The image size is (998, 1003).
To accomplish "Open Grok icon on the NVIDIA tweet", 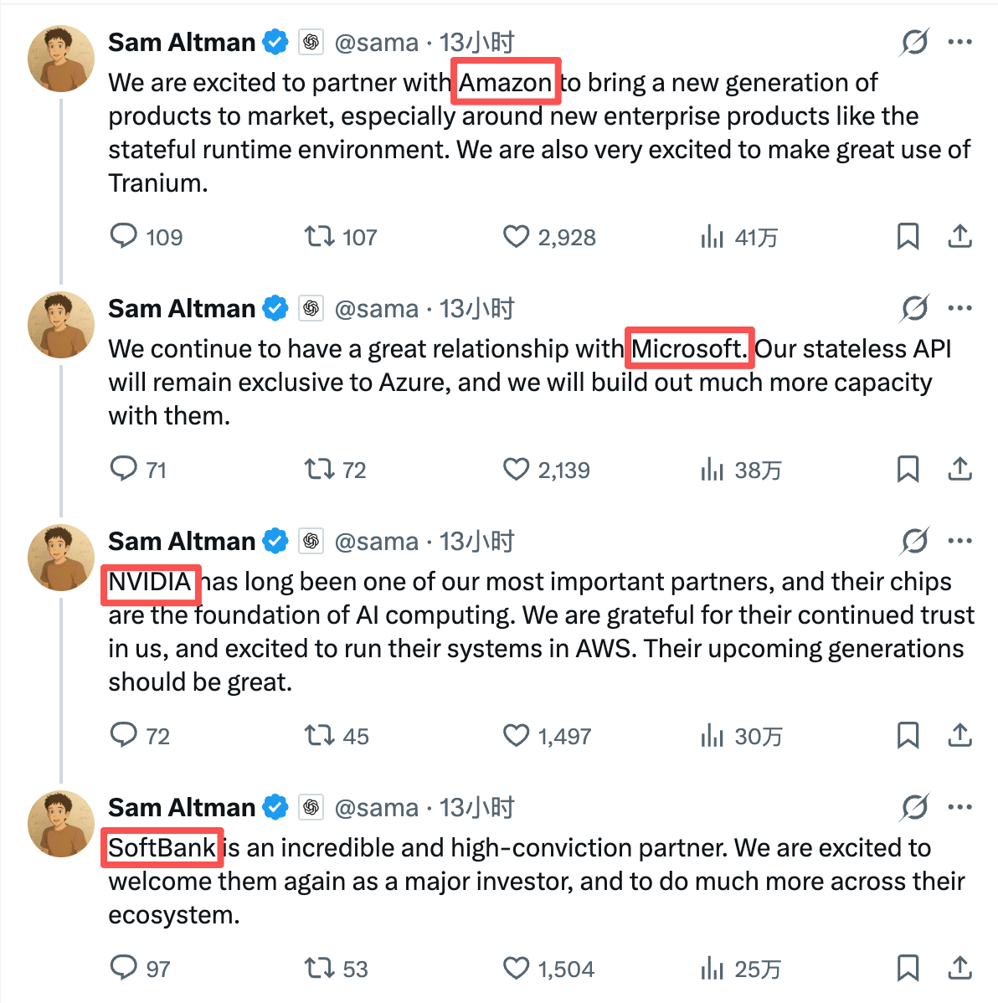I will (914, 542).
